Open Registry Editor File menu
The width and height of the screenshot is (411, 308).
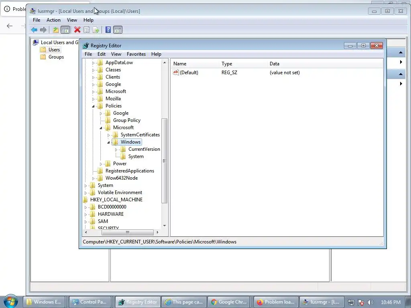pyautogui.click(x=88, y=54)
